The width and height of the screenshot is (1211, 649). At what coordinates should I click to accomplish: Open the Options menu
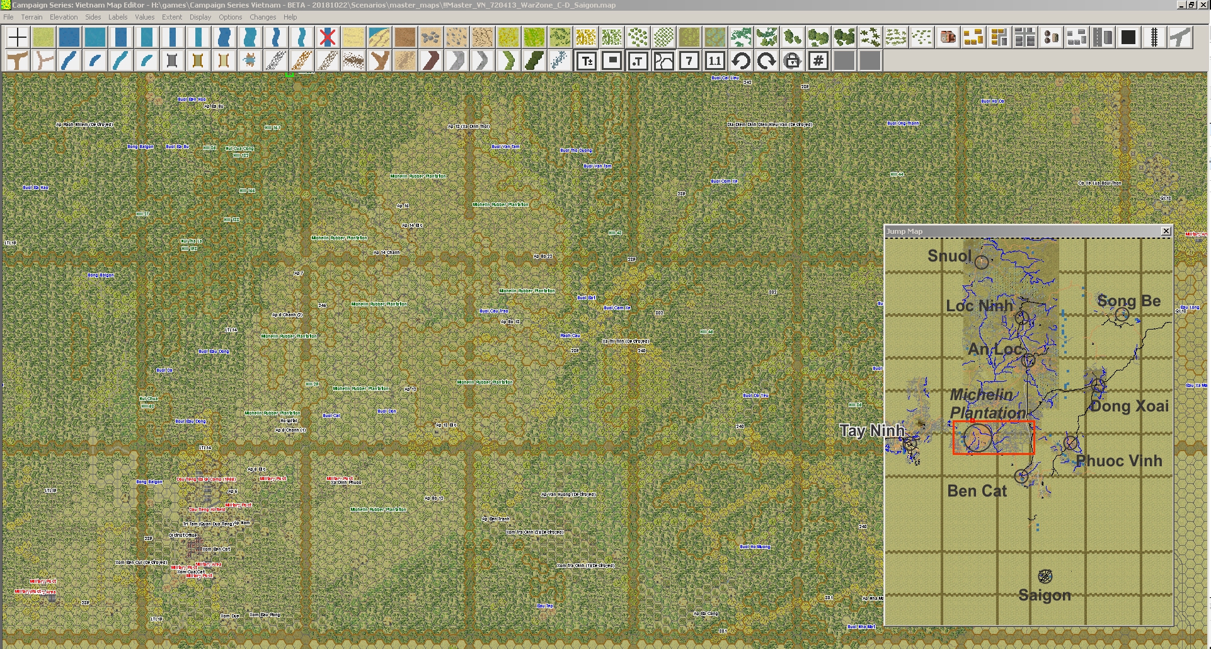coord(231,17)
